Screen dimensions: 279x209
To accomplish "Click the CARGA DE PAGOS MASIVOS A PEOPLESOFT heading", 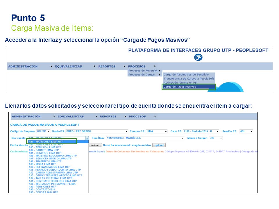I will pyautogui.click(x=45, y=125).
